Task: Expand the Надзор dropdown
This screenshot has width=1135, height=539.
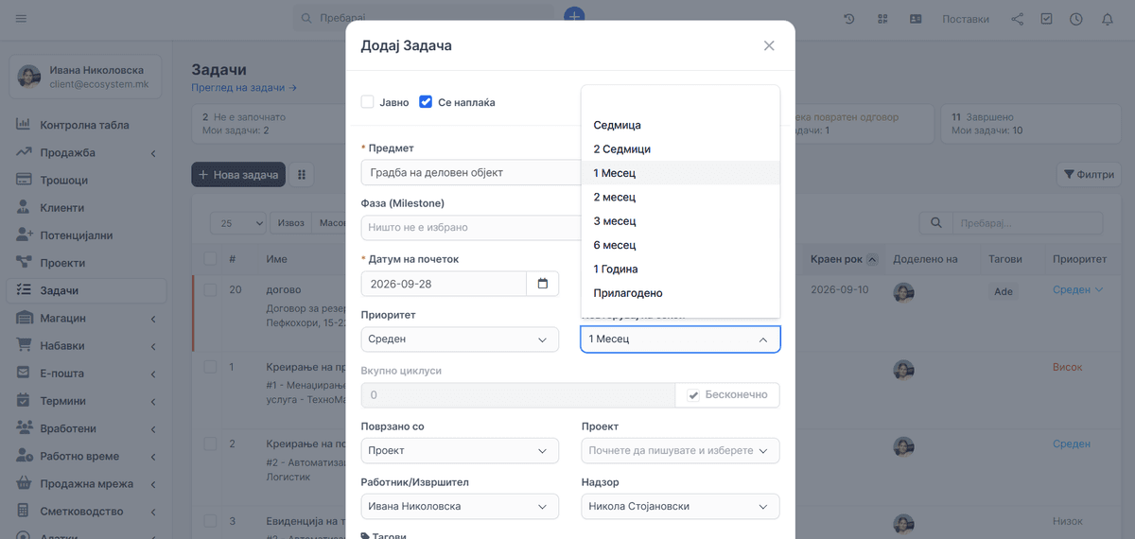Action: click(680, 507)
